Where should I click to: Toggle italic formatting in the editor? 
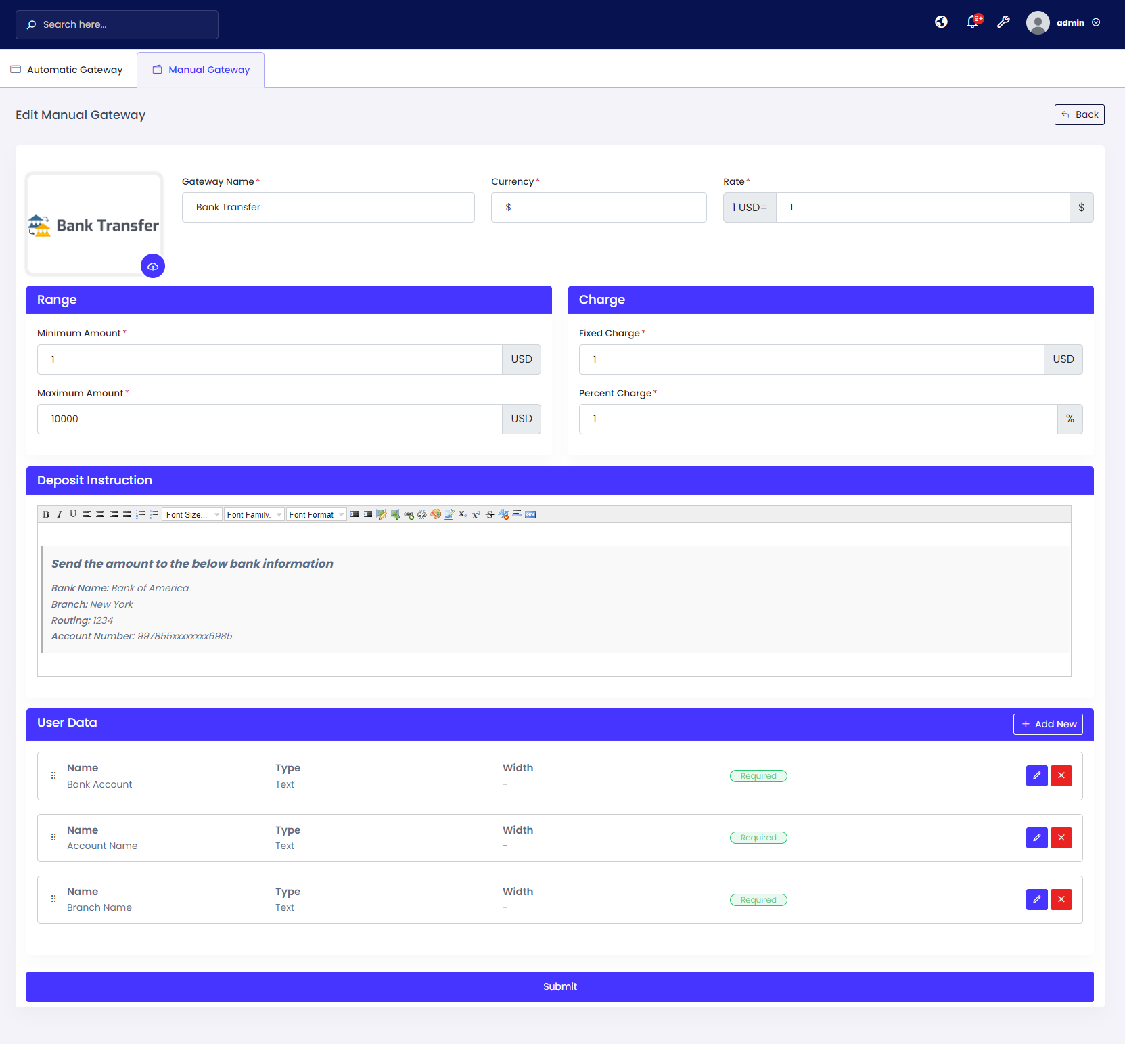(60, 514)
